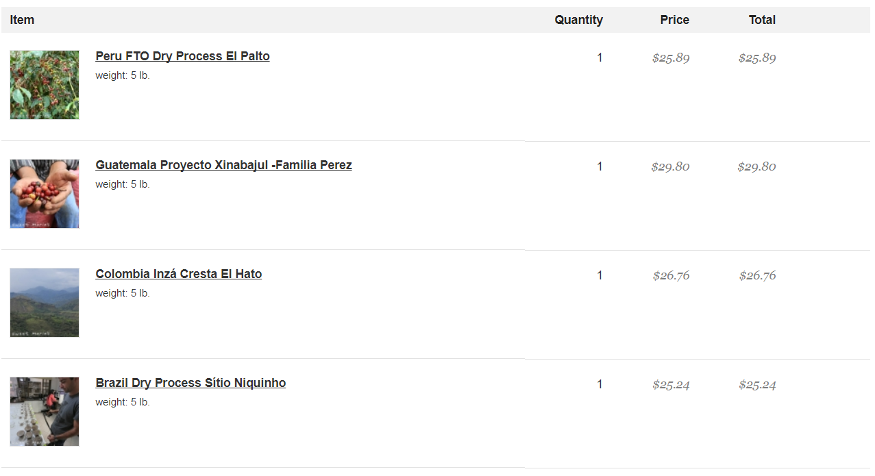
Task: Click the Total column header
Action: (762, 20)
